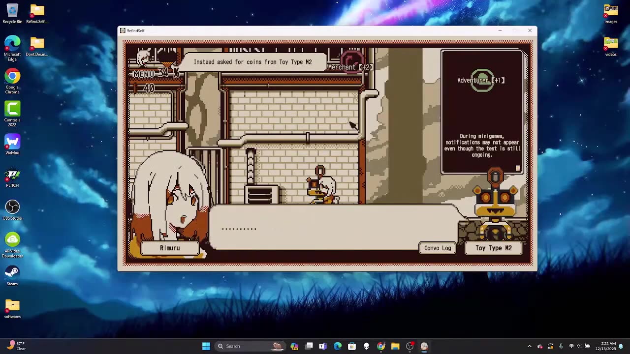Click the Toy Type M2 robot character
The height and width of the screenshot is (354, 630).
click(495, 204)
